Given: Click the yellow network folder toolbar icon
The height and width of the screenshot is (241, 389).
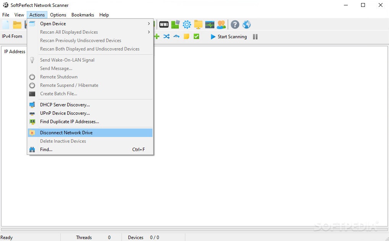Looking at the screenshot, I should pos(198,24).
